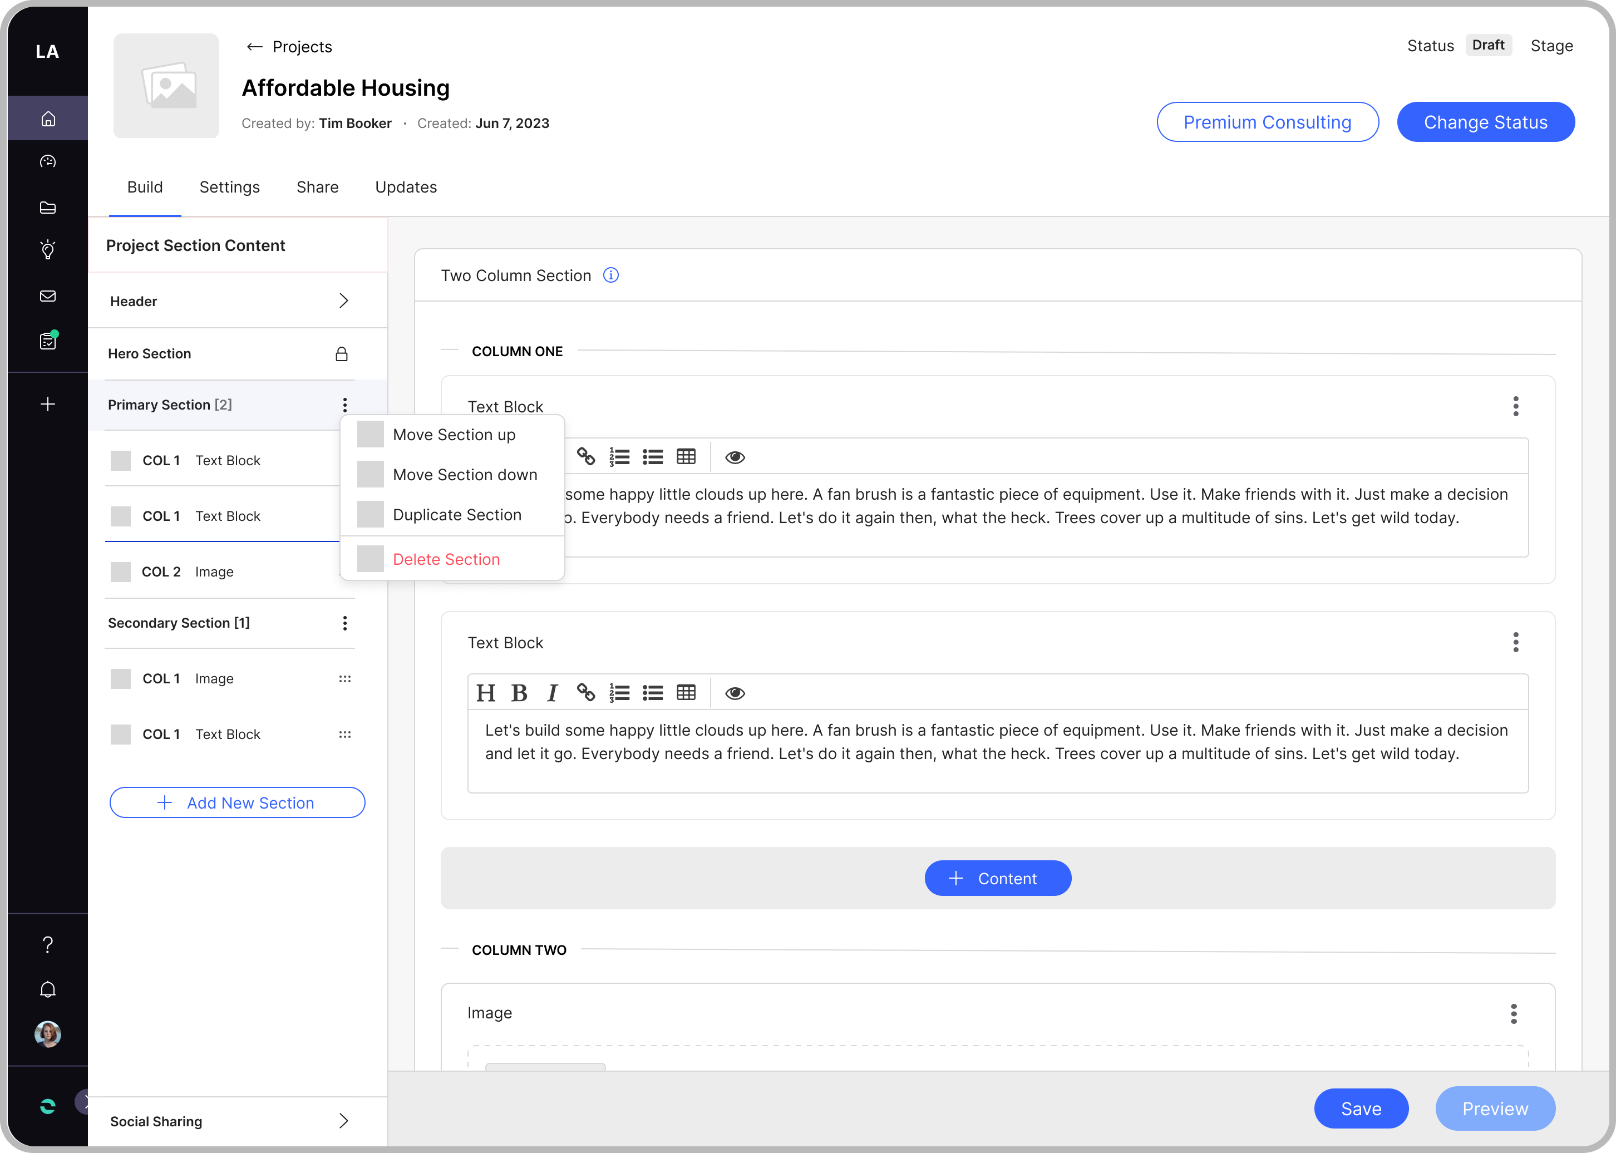Open the dashboard gauge icon in sidebar
The height and width of the screenshot is (1153, 1616).
tap(47, 162)
